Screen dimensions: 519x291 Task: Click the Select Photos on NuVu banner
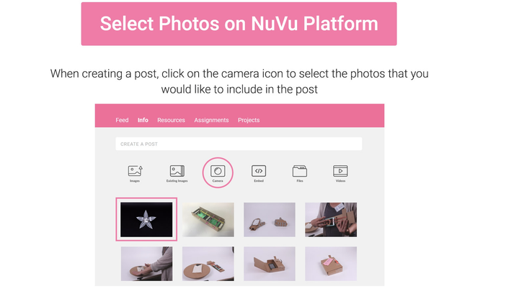click(x=239, y=24)
